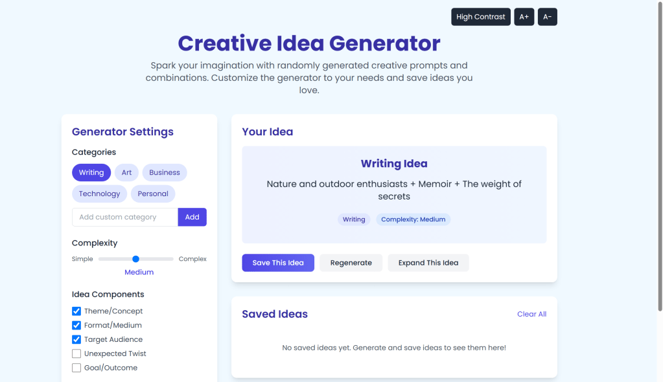Toggle High Contrast mode
Image resolution: width=663 pixels, height=382 pixels.
click(x=480, y=17)
